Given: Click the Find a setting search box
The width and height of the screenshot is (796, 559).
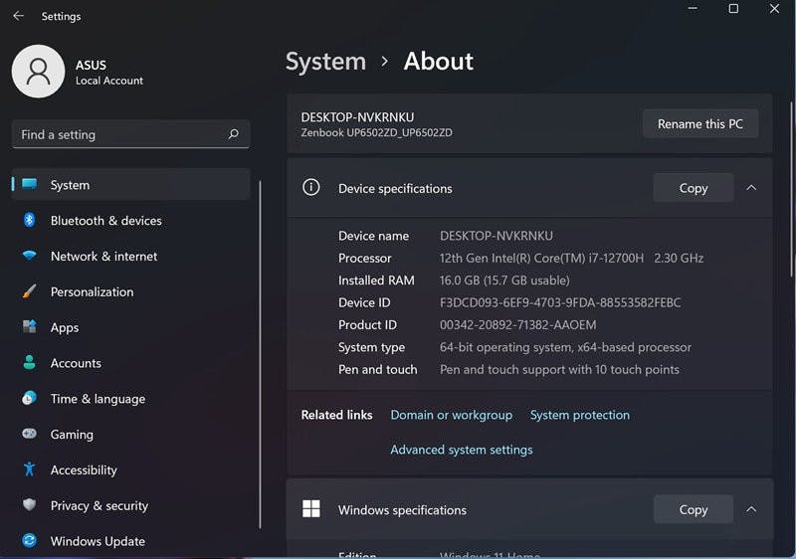Looking at the screenshot, I should 130,134.
